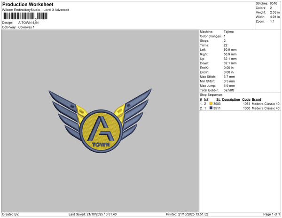This screenshot has width=282, height=218.
Task: Click the Trims value 22
Action: (x=226, y=45)
